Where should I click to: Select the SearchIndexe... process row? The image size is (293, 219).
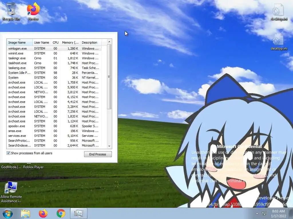click(x=54, y=145)
